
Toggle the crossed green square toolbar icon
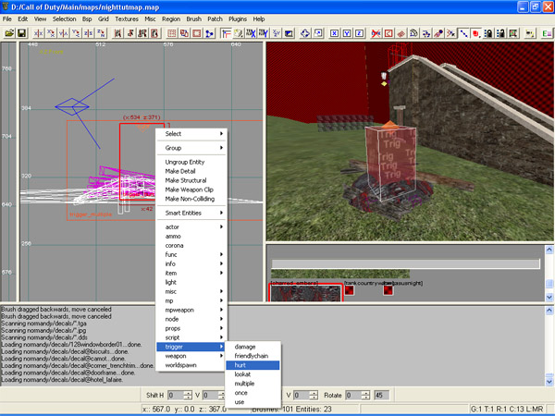(512, 33)
